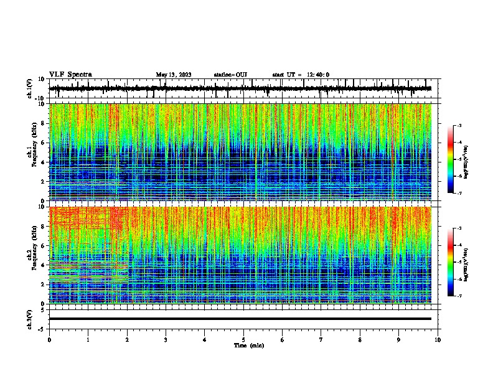
Task: Click the "-4" label on ch.2 colorbar
Action: click(459, 245)
